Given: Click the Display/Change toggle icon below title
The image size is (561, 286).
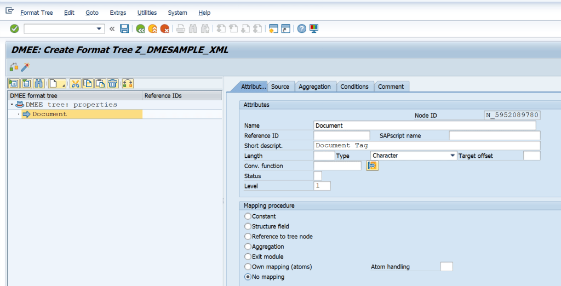Looking at the screenshot, I should [x=14, y=67].
